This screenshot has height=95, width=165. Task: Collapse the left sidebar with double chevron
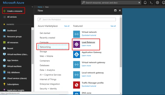click(x=32, y=7)
